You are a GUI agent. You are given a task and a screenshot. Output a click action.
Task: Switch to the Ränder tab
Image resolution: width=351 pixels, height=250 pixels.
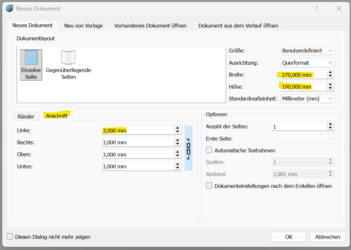click(x=26, y=117)
